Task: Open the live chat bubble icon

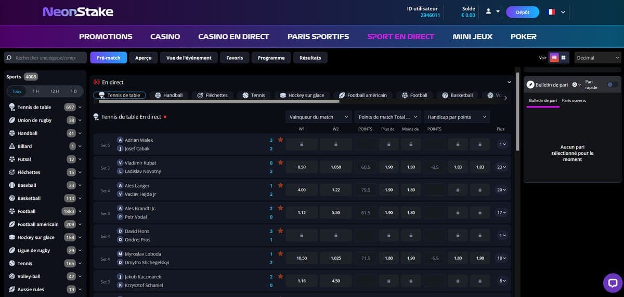Action: (x=613, y=283)
